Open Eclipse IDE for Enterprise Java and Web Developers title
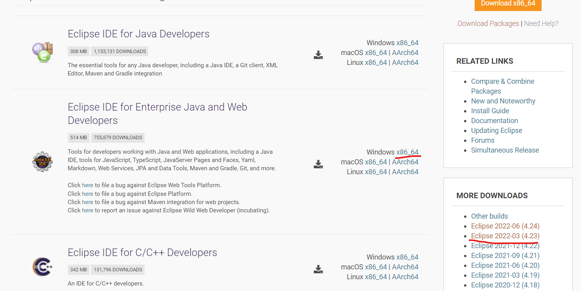 click(x=158, y=114)
